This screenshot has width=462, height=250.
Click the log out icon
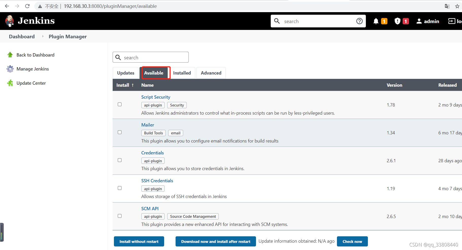pos(452,21)
